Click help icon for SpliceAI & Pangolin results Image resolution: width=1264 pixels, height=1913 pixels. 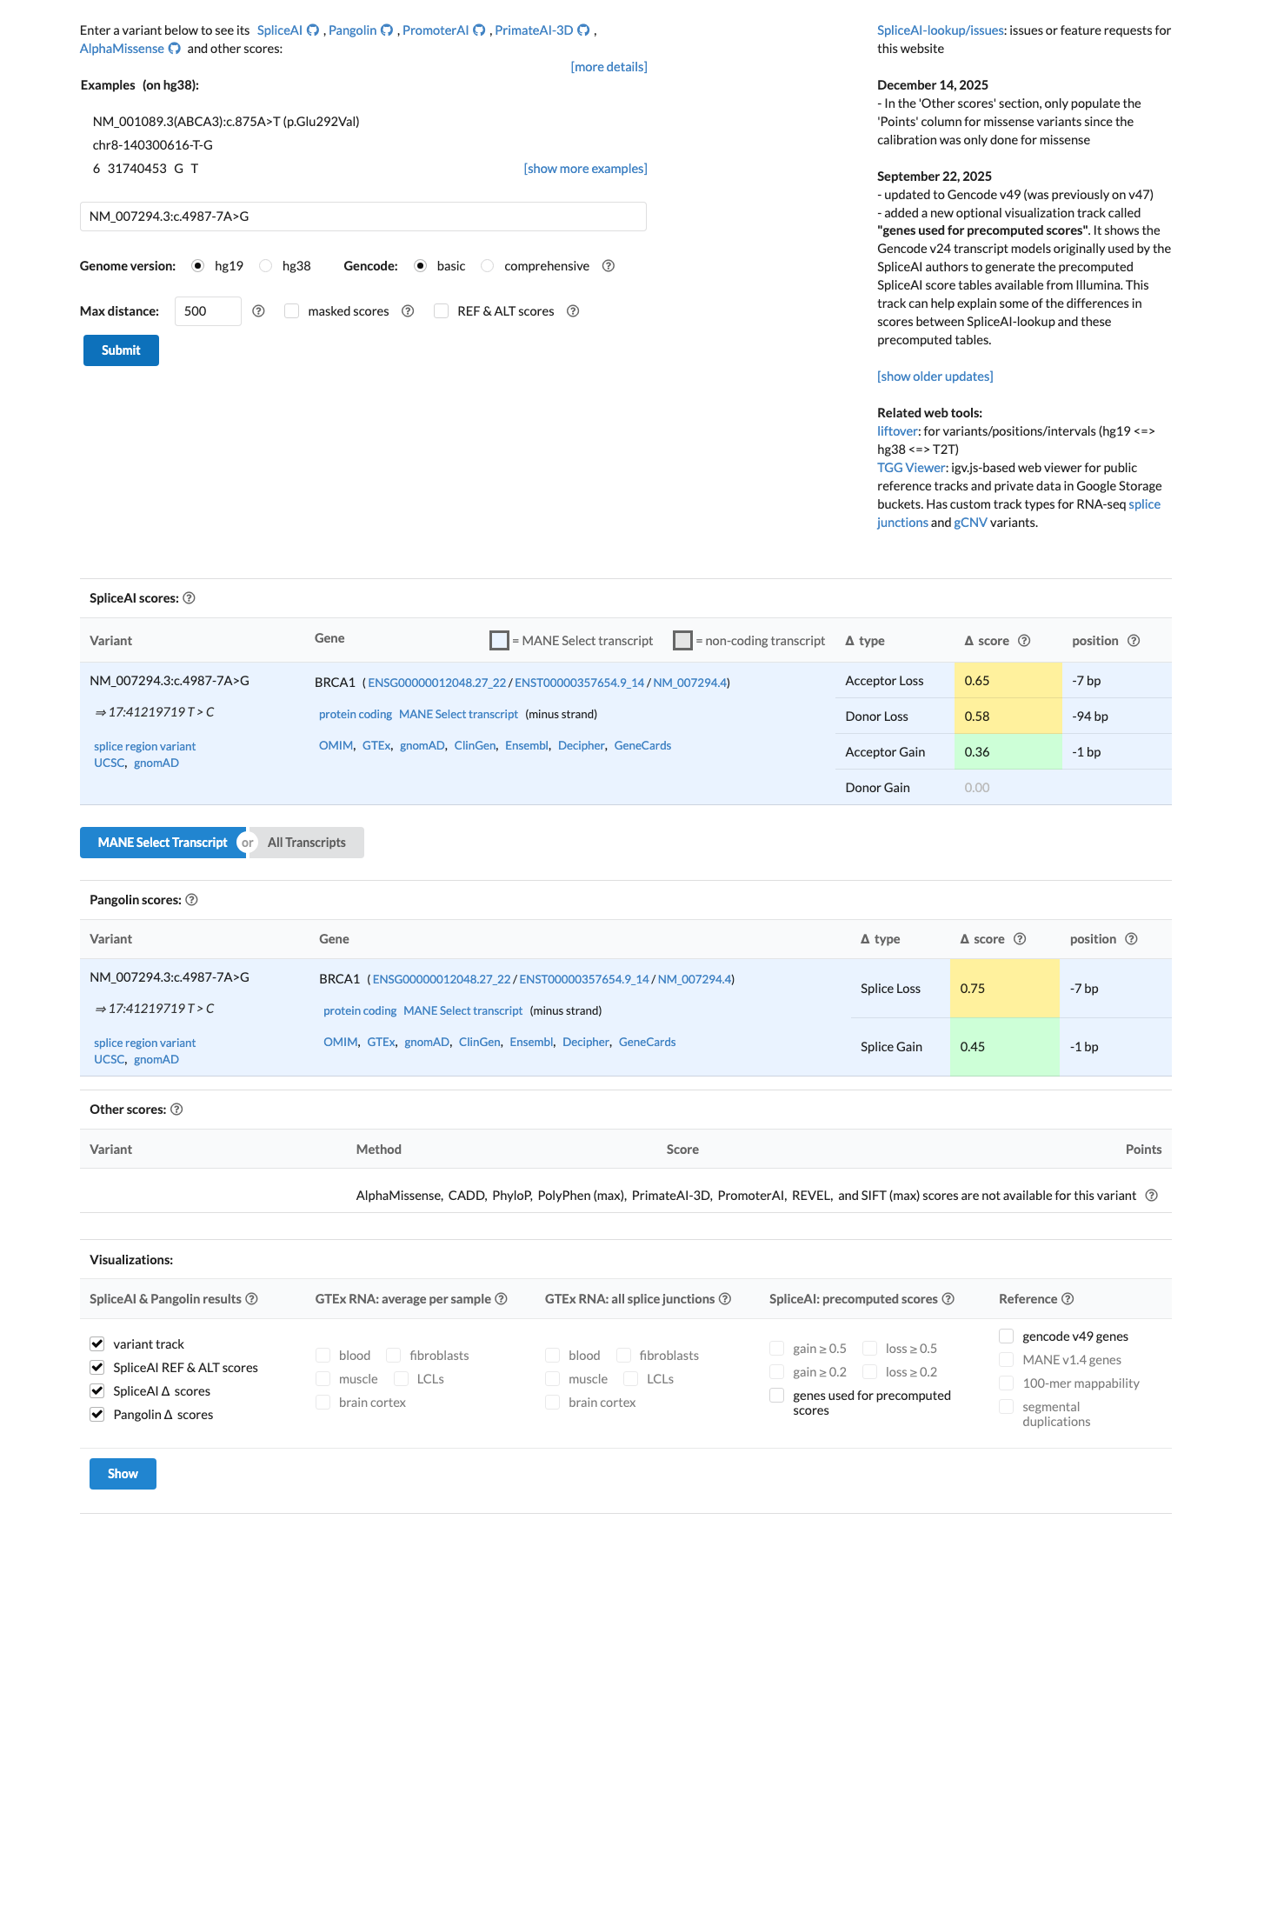click(252, 1299)
